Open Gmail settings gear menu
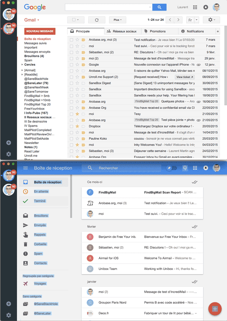This screenshot has height=321, width=227. point(211,20)
